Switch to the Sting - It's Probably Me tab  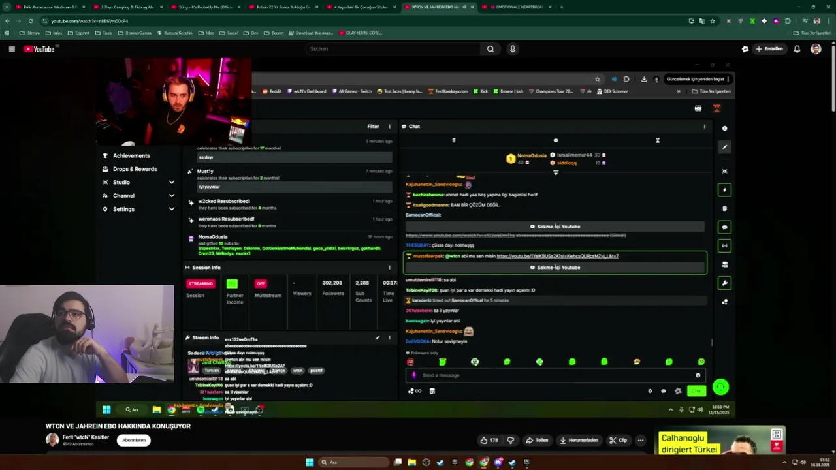pyautogui.click(x=206, y=7)
